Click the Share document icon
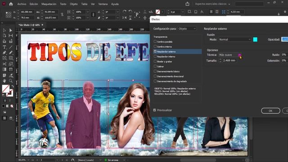The image size is (288, 162). (x=187, y=4)
